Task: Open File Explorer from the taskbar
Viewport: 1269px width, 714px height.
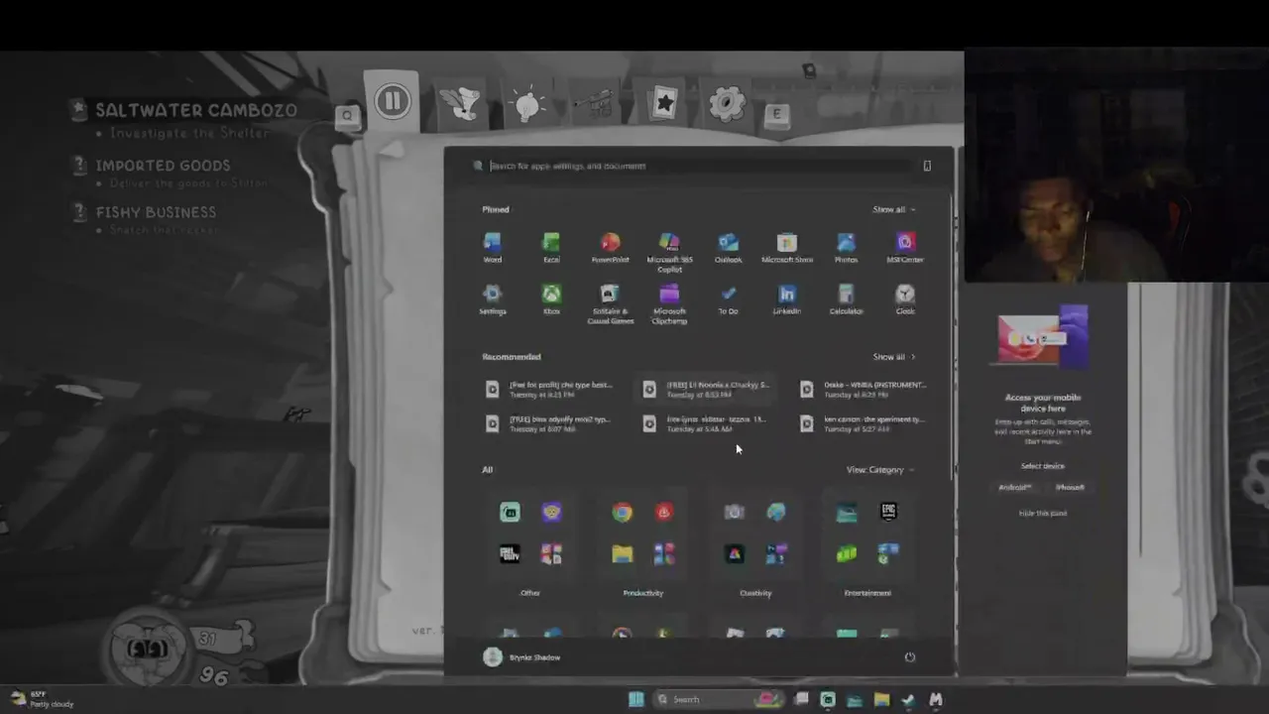Action: (x=881, y=699)
